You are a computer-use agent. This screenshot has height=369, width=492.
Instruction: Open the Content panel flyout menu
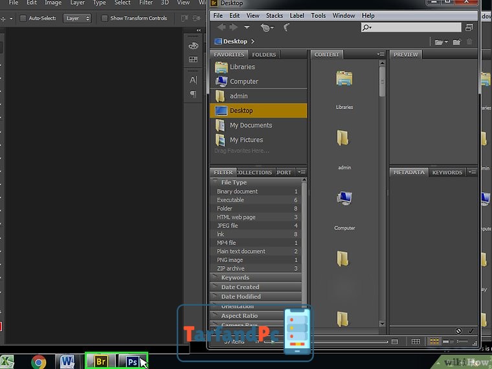381,54
